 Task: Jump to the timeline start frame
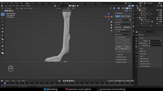point(63,81)
